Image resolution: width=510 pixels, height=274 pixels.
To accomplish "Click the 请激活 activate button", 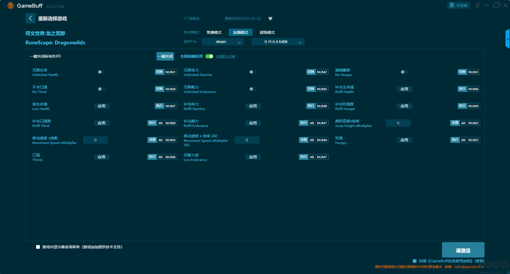I will pos(463,250).
